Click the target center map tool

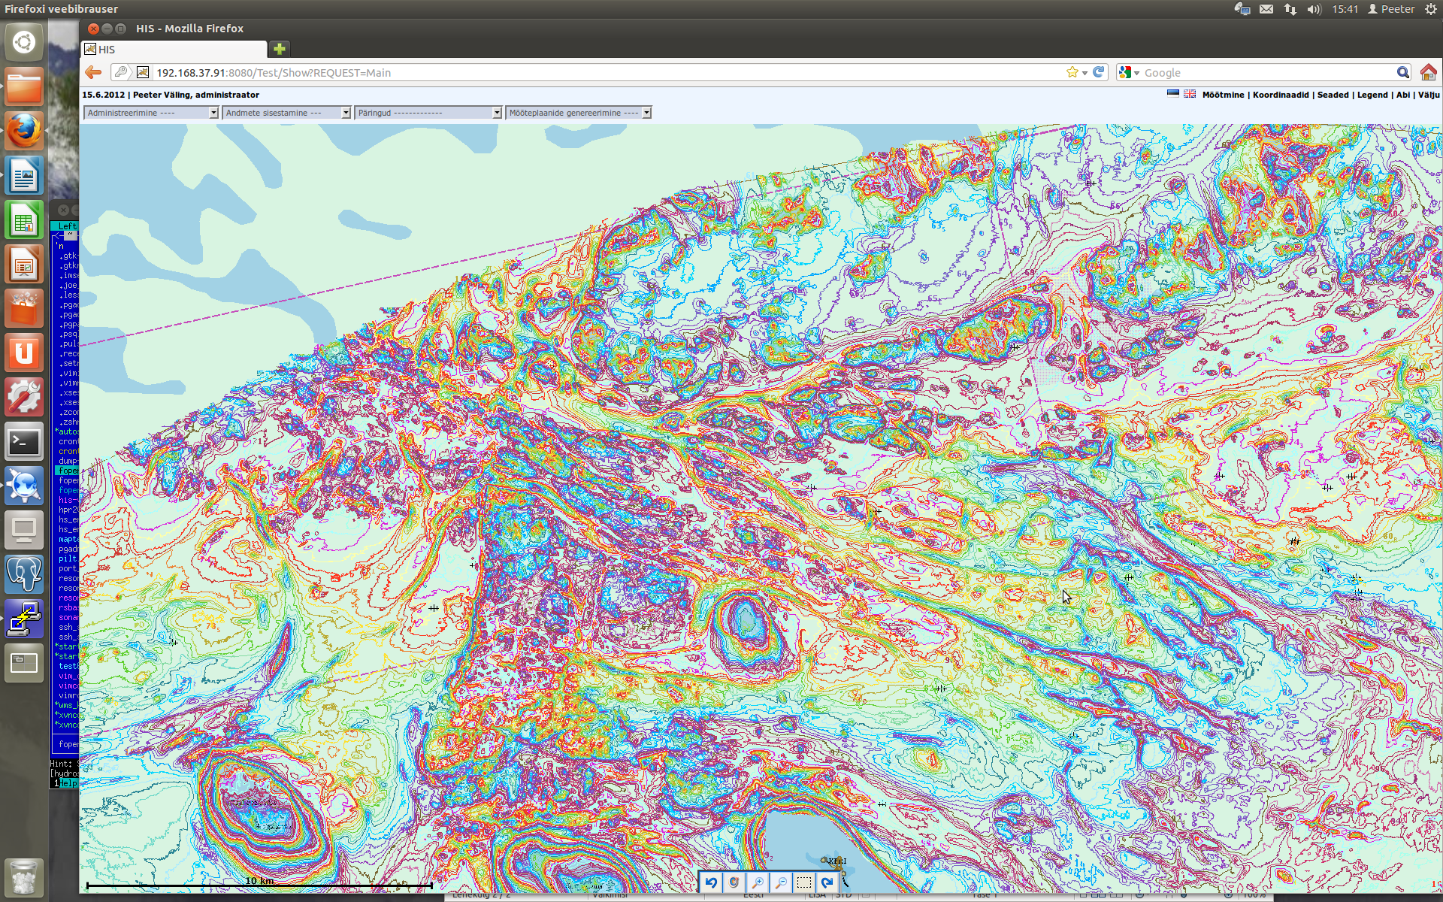tap(734, 882)
